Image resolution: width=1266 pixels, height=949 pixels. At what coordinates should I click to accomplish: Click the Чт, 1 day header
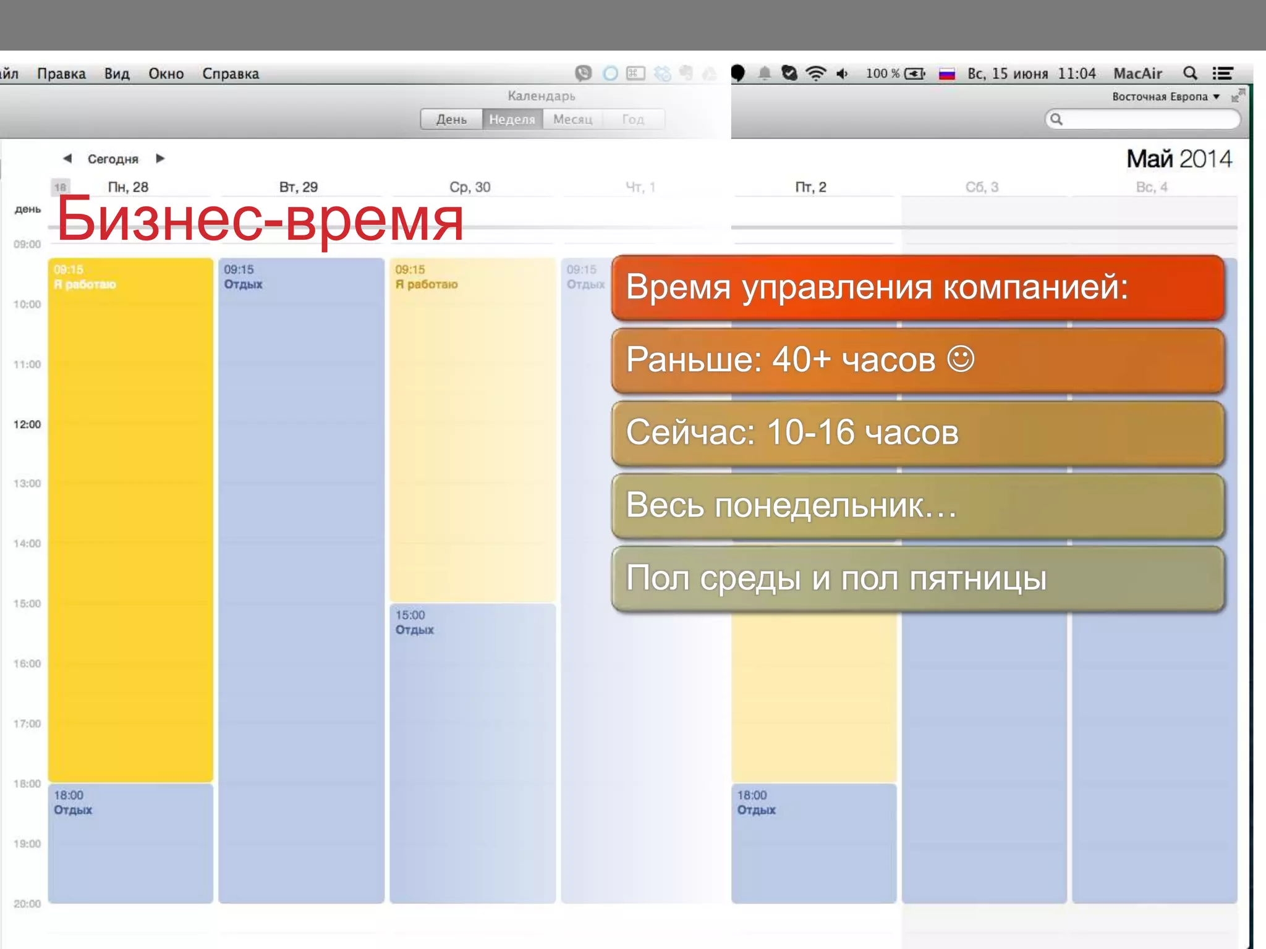point(640,187)
